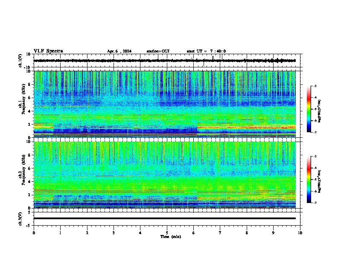Click the "5" tick on ch.3(V) axis
Image resolution: width=338 pixels, height=261 pixels.
click(29, 212)
